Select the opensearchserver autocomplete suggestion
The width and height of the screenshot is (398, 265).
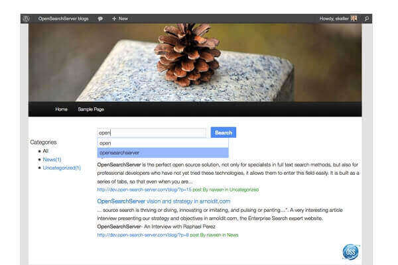[163, 152]
